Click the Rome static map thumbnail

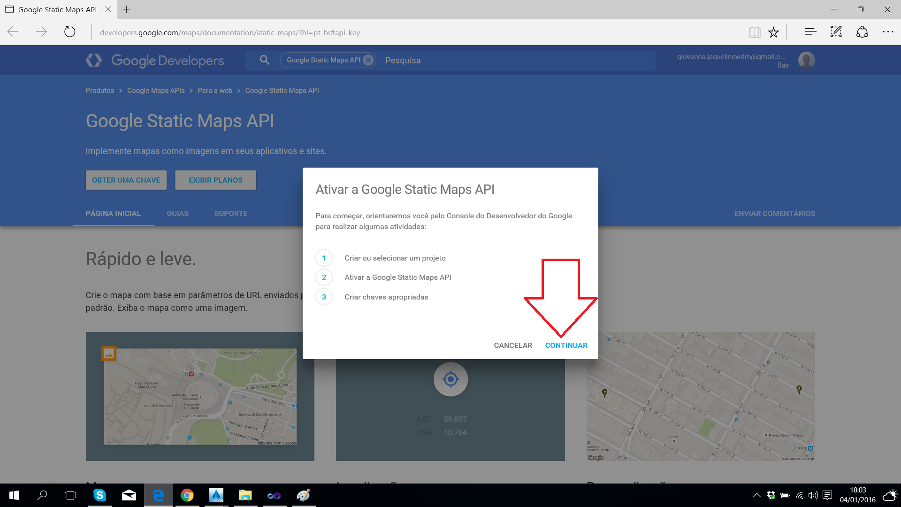click(x=200, y=397)
